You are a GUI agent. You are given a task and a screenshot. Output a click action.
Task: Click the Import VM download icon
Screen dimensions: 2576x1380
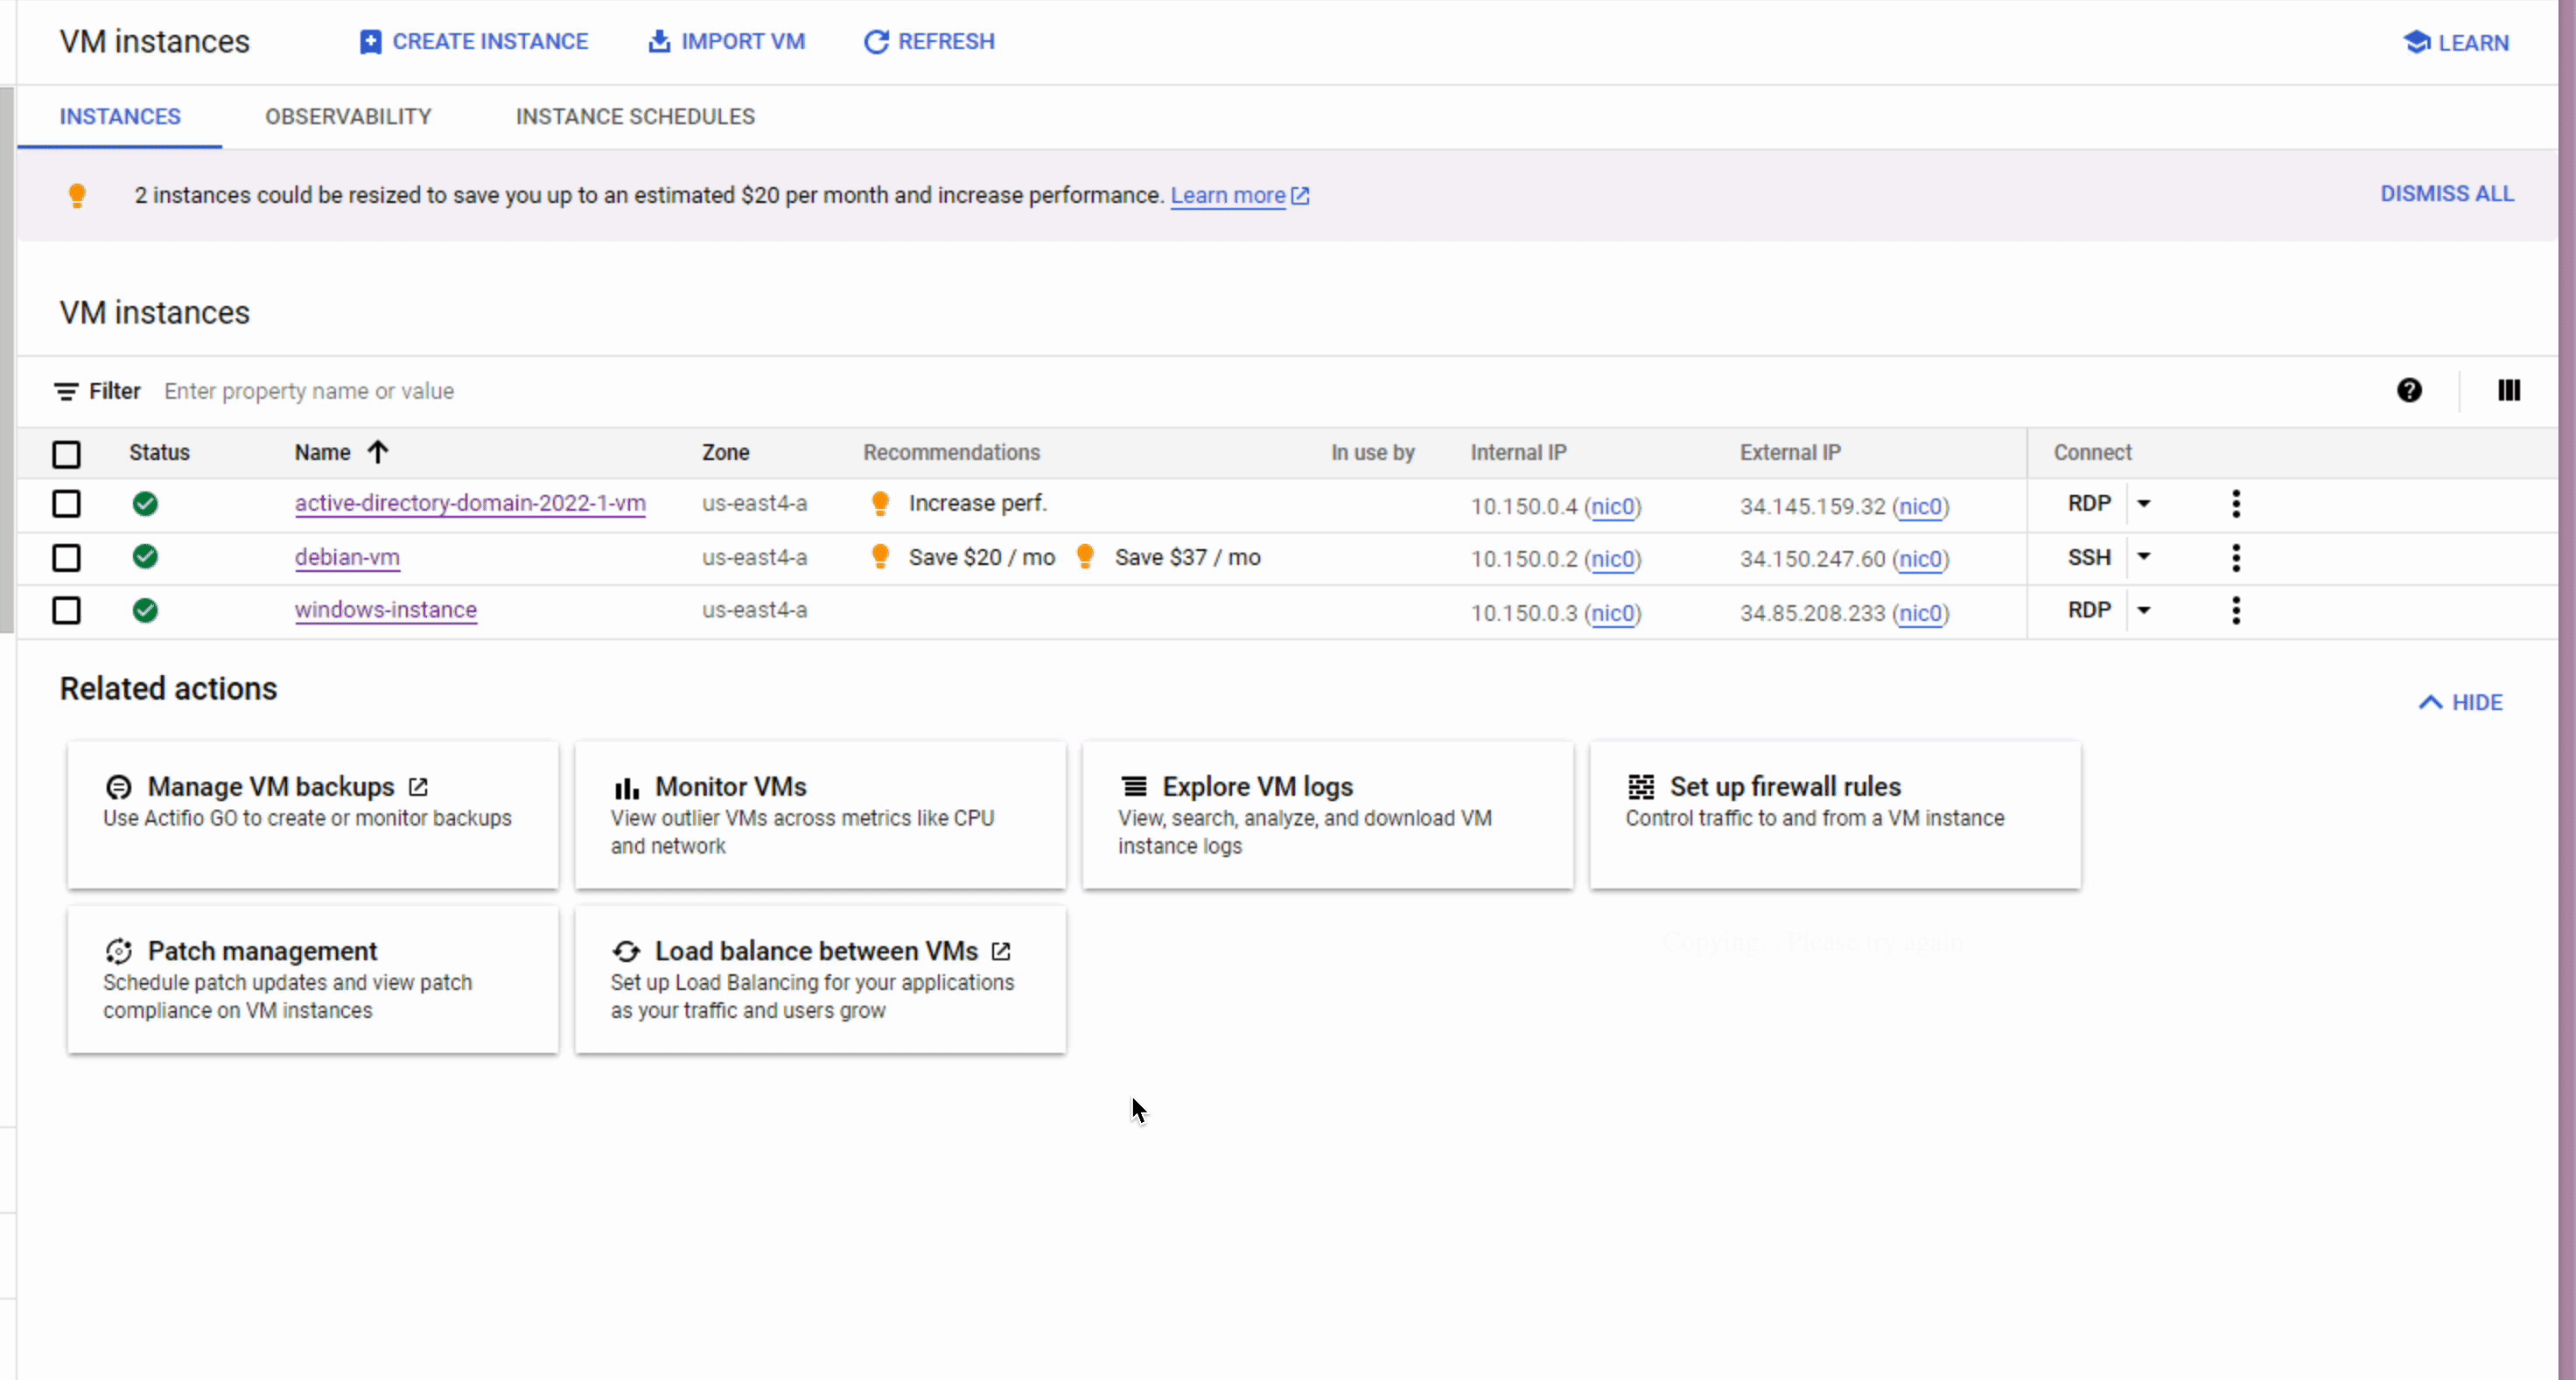coord(659,42)
